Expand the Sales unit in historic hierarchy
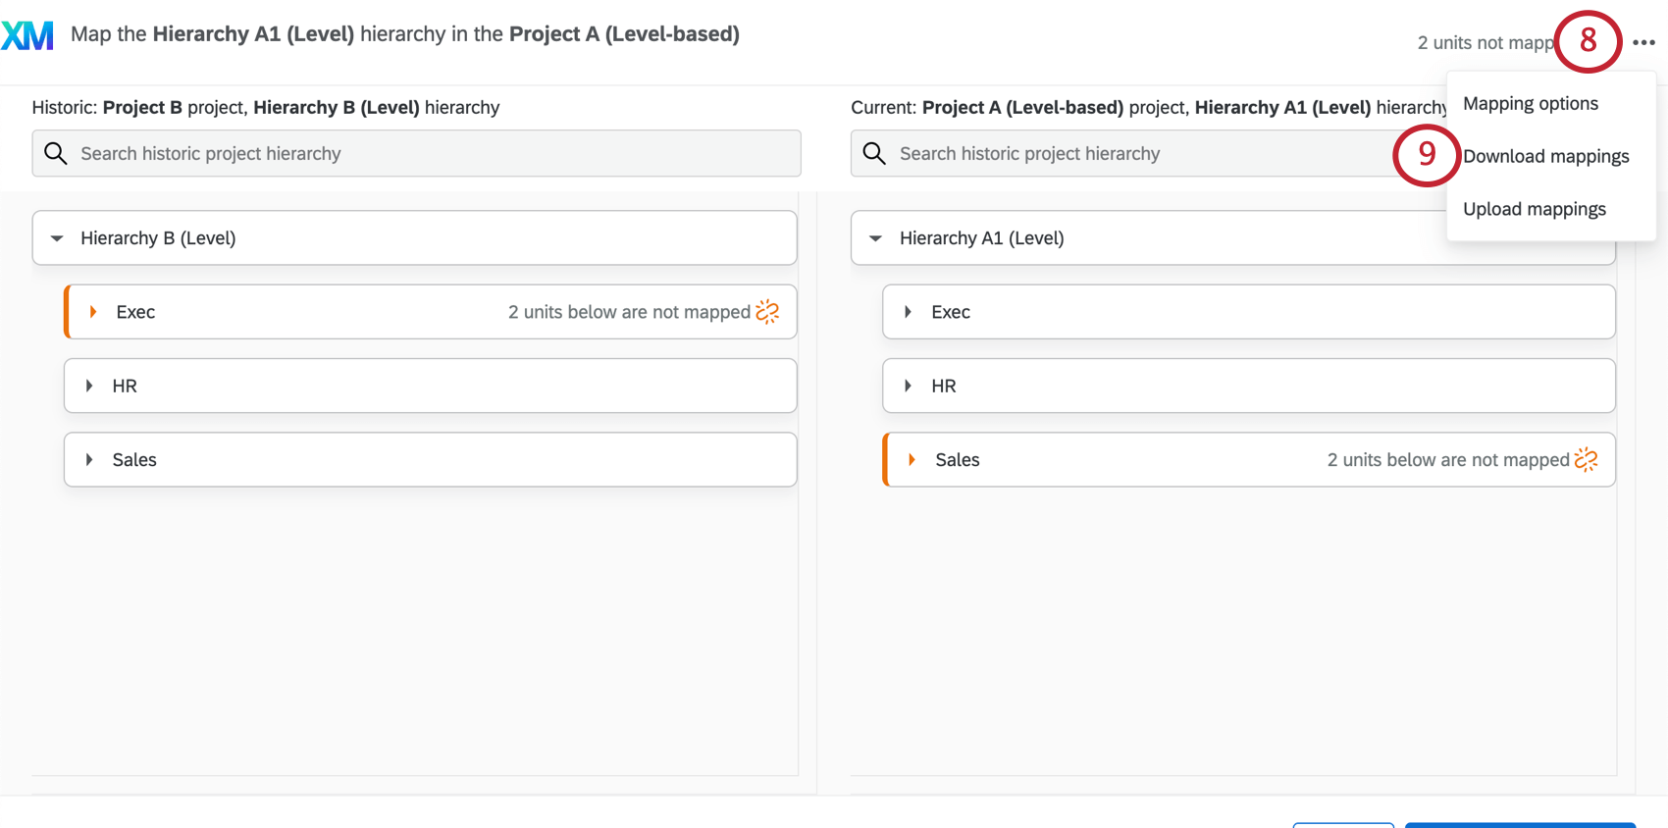This screenshot has height=828, width=1668. [90, 459]
